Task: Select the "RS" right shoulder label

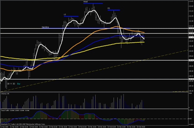Action: click(109, 8)
